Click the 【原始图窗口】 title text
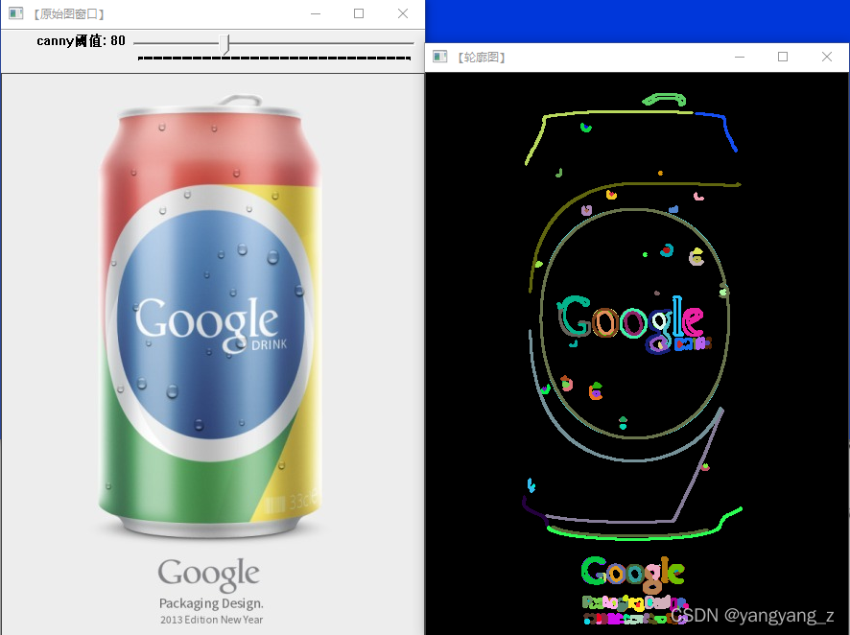Viewport: 850px width, 635px height. pyautogui.click(x=69, y=13)
